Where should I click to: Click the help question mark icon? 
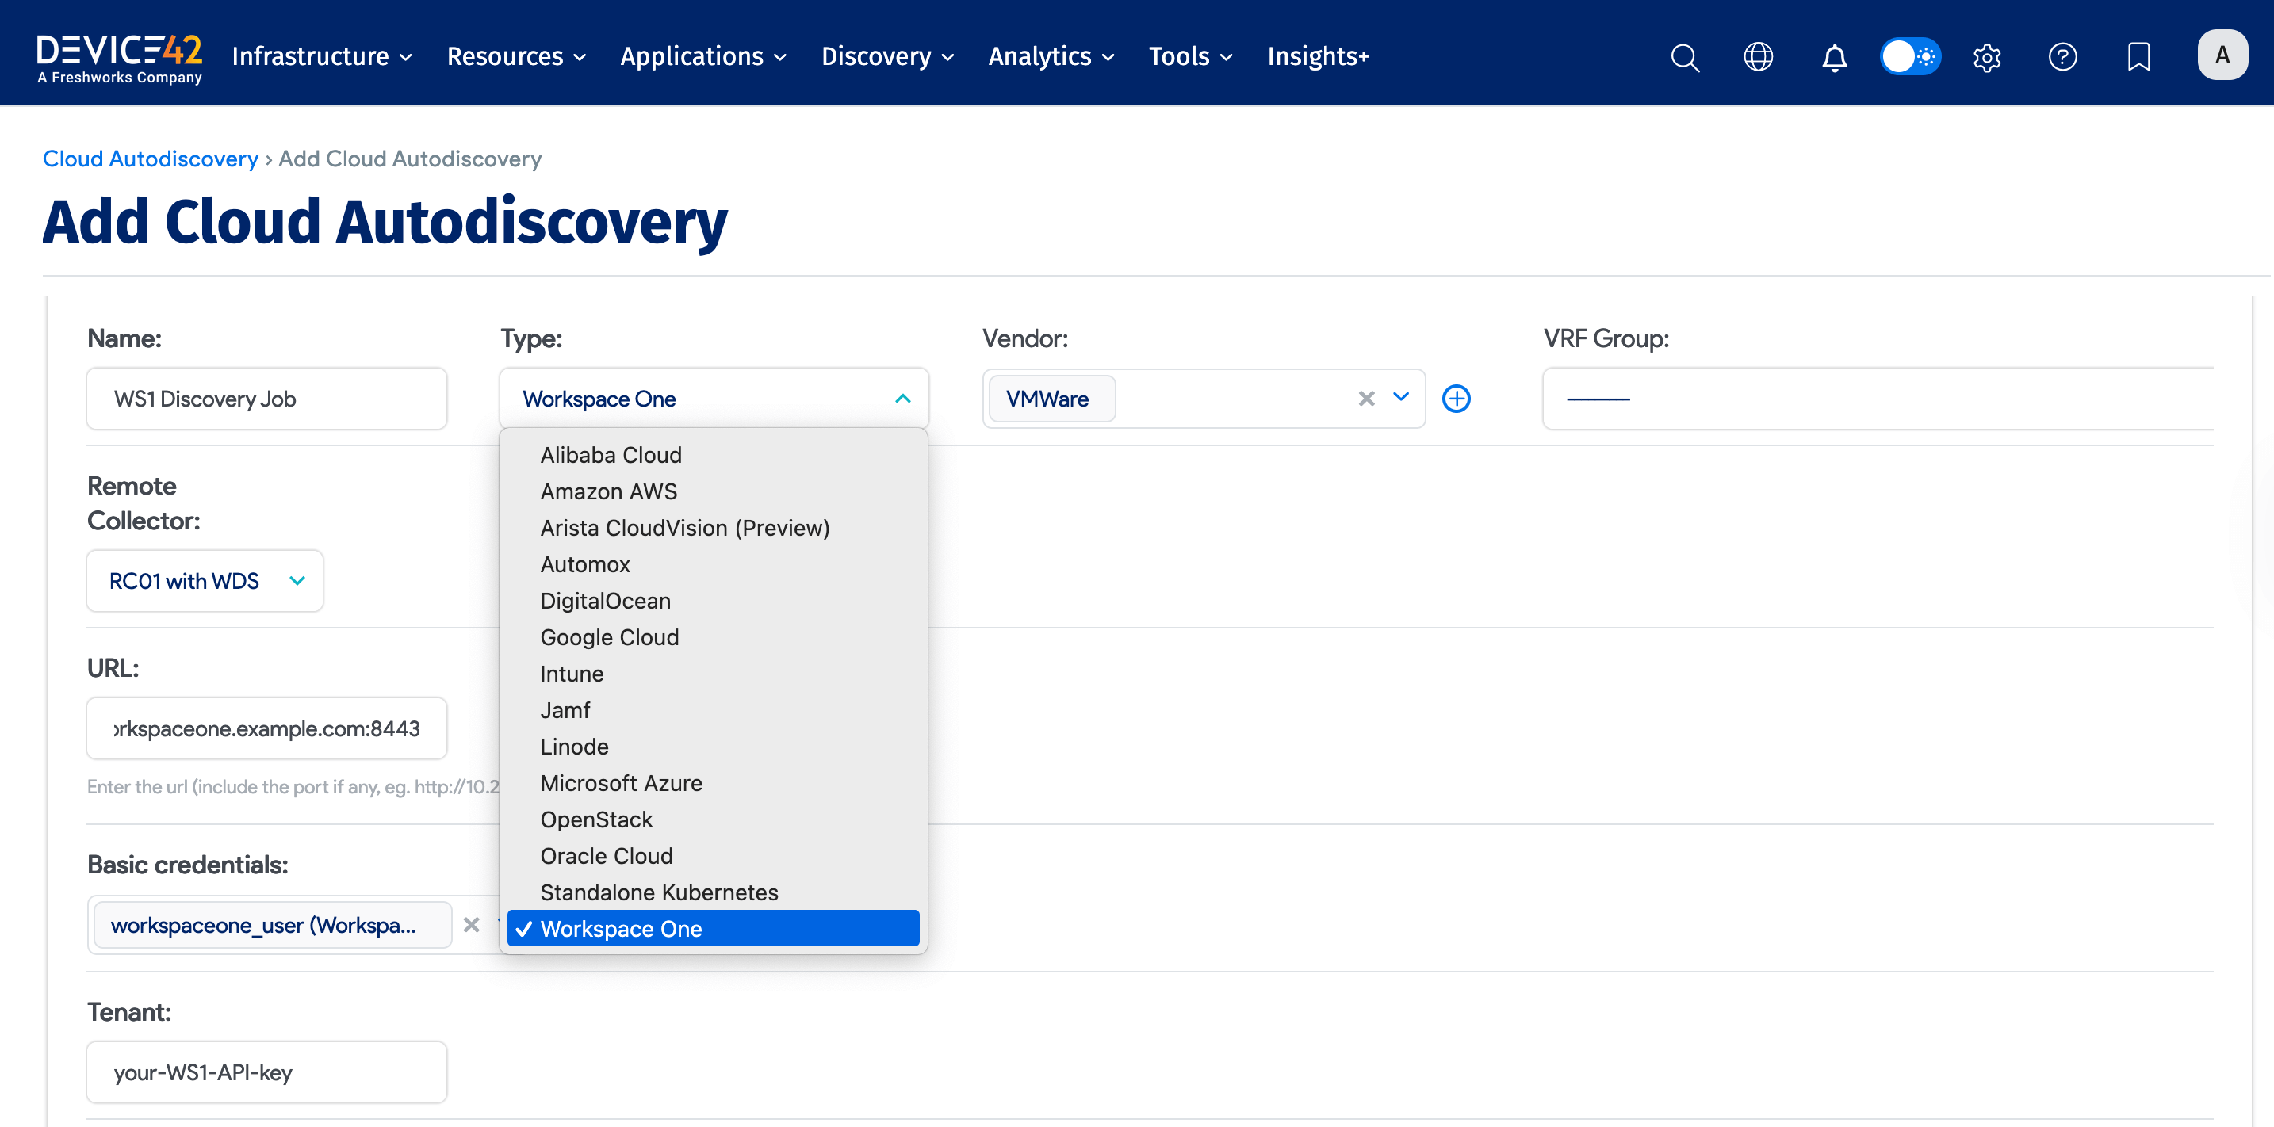[x=2063, y=56]
